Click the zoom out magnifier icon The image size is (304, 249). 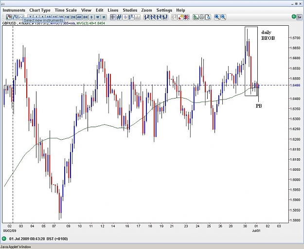[223, 17]
